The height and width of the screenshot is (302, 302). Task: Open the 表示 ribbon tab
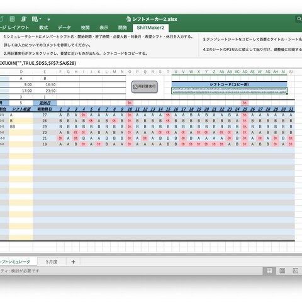click(104, 28)
